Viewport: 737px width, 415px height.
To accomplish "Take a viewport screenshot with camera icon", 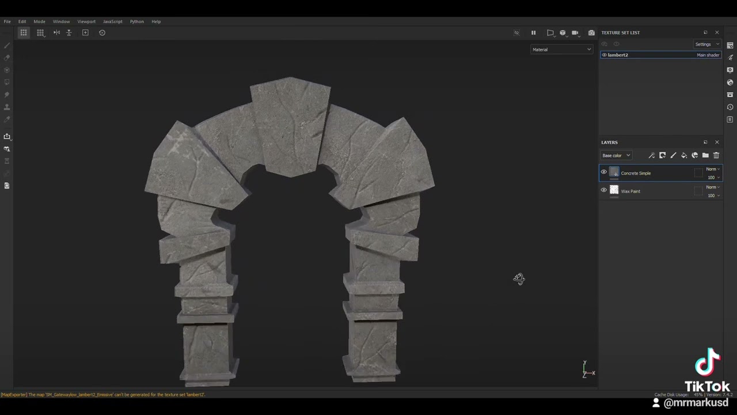I will click(591, 33).
